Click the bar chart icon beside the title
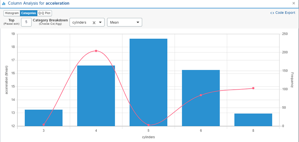The height and width of the screenshot is (142, 299). pyautogui.click(x=4, y=4)
